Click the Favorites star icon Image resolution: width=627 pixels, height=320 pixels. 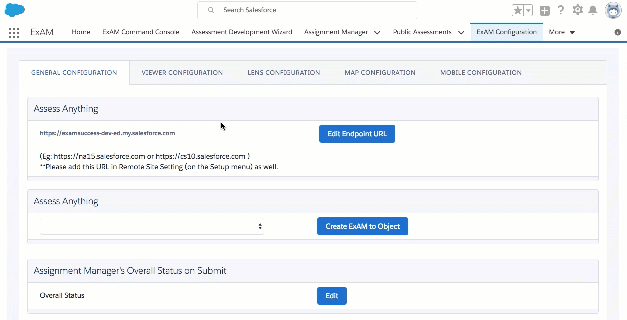pyautogui.click(x=518, y=10)
